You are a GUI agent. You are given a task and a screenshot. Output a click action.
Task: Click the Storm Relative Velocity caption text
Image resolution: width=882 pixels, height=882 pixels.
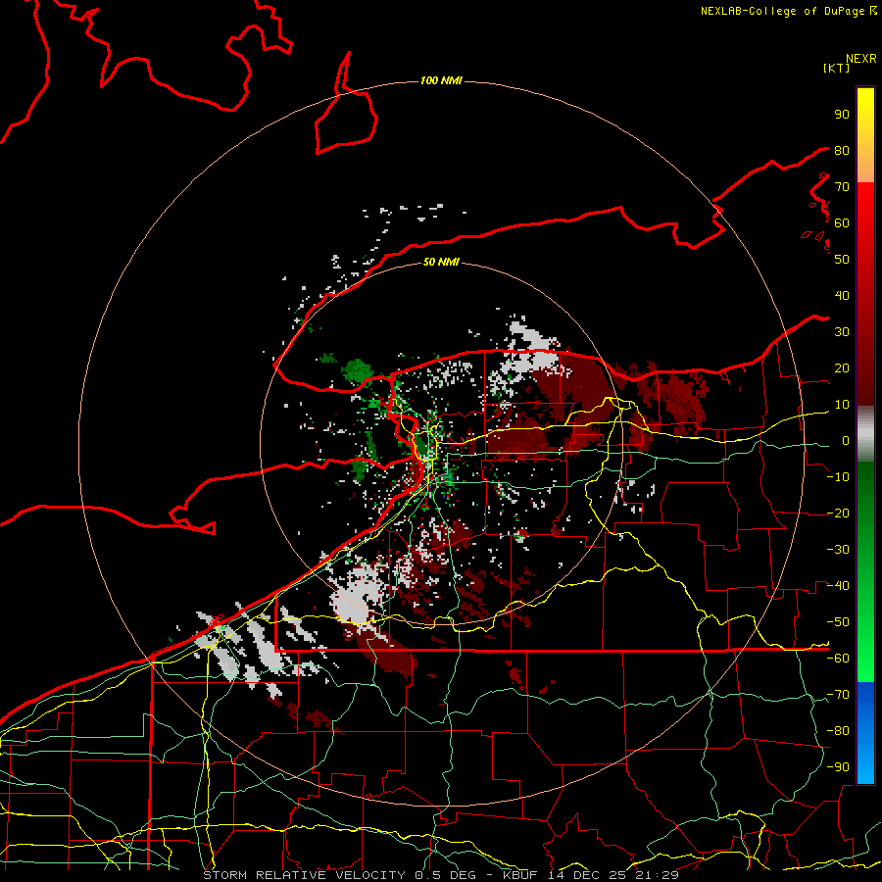click(440, 875)
